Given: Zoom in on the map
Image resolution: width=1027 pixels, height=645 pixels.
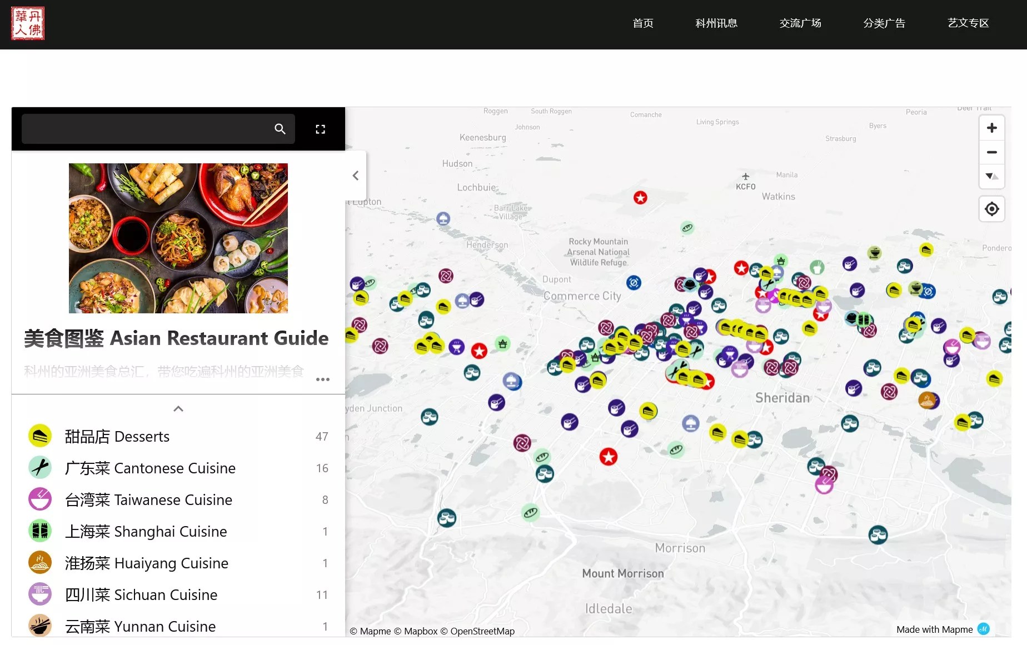Looking at the screenshot, I should pyautogui.click(x=991, y=128).
